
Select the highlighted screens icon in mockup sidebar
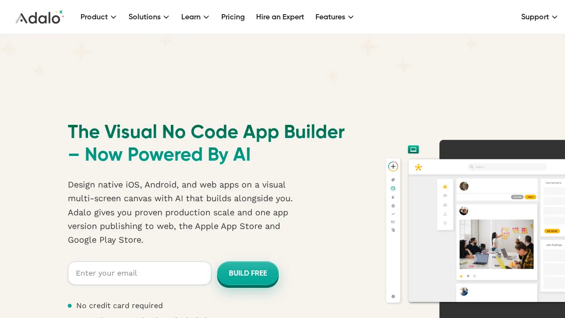[x=393, y=188]
